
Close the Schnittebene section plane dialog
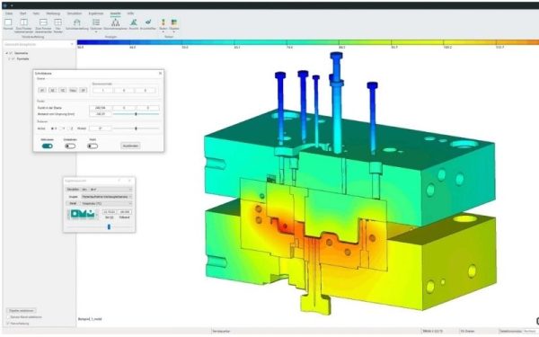tap(160, 74)
